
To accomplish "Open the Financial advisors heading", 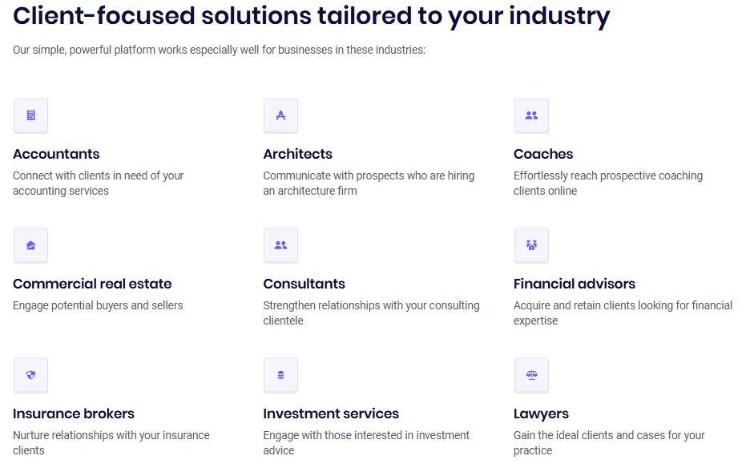I will pos(574,284).
